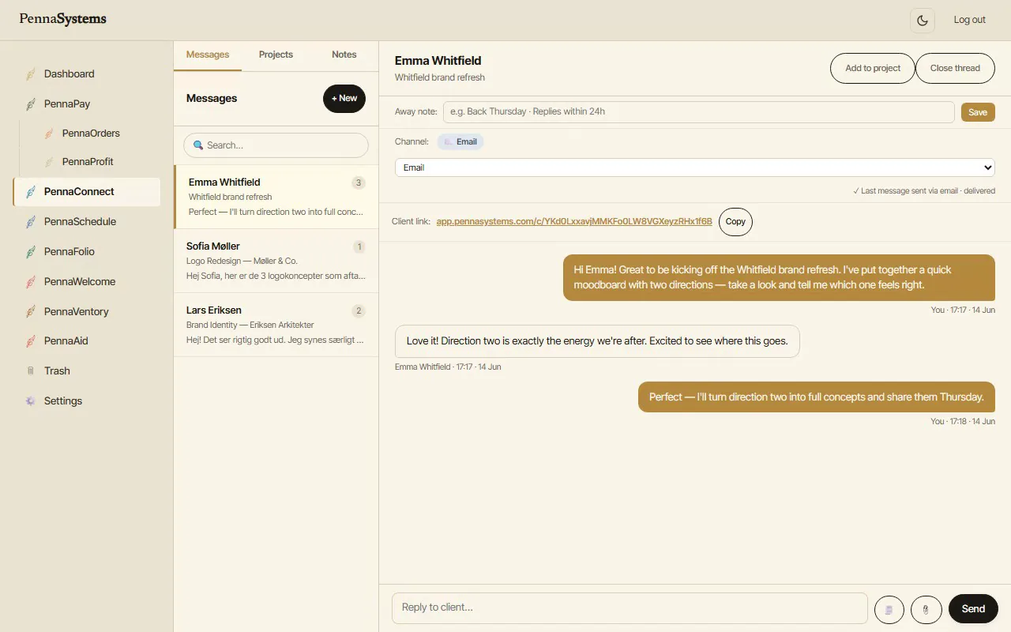
Task: Click the Away note input field
Action: (x=699, y=112)
